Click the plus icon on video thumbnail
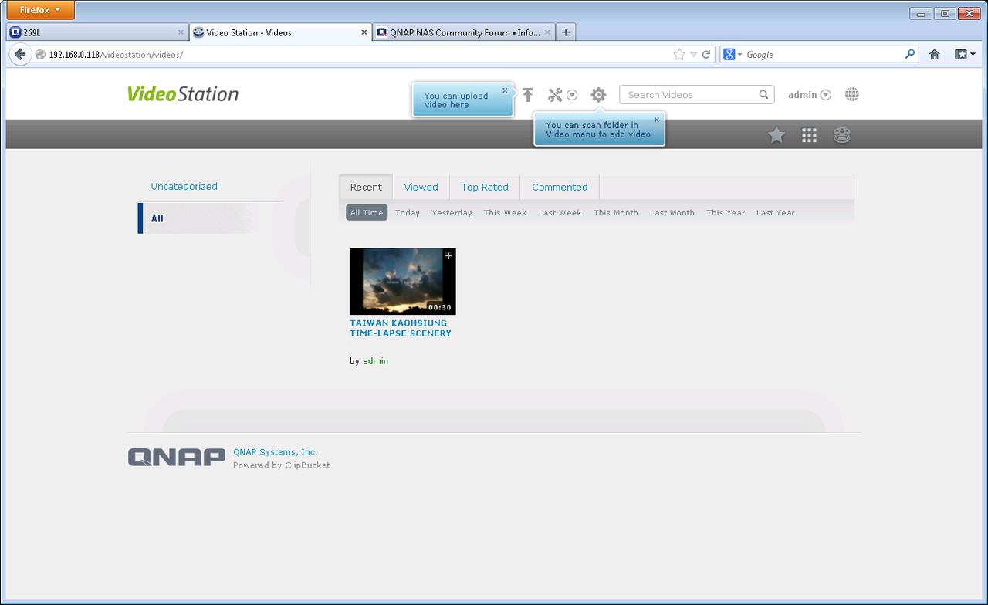Screen dimensions: 988x605 click(448, 255)
